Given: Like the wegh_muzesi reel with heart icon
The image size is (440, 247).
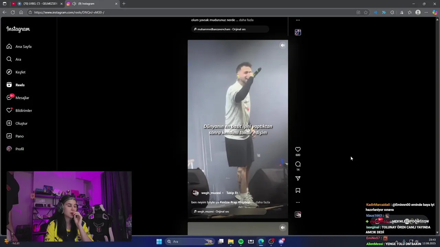Looking at the screenshot, I should point(298,149).
